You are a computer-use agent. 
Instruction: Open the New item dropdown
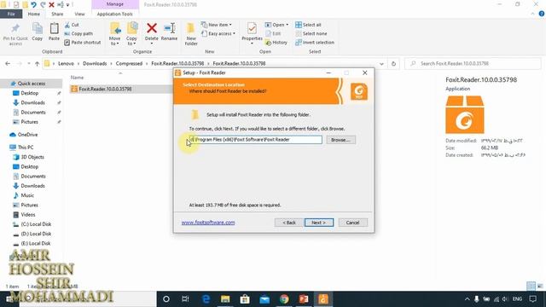(x=216, y=25)
